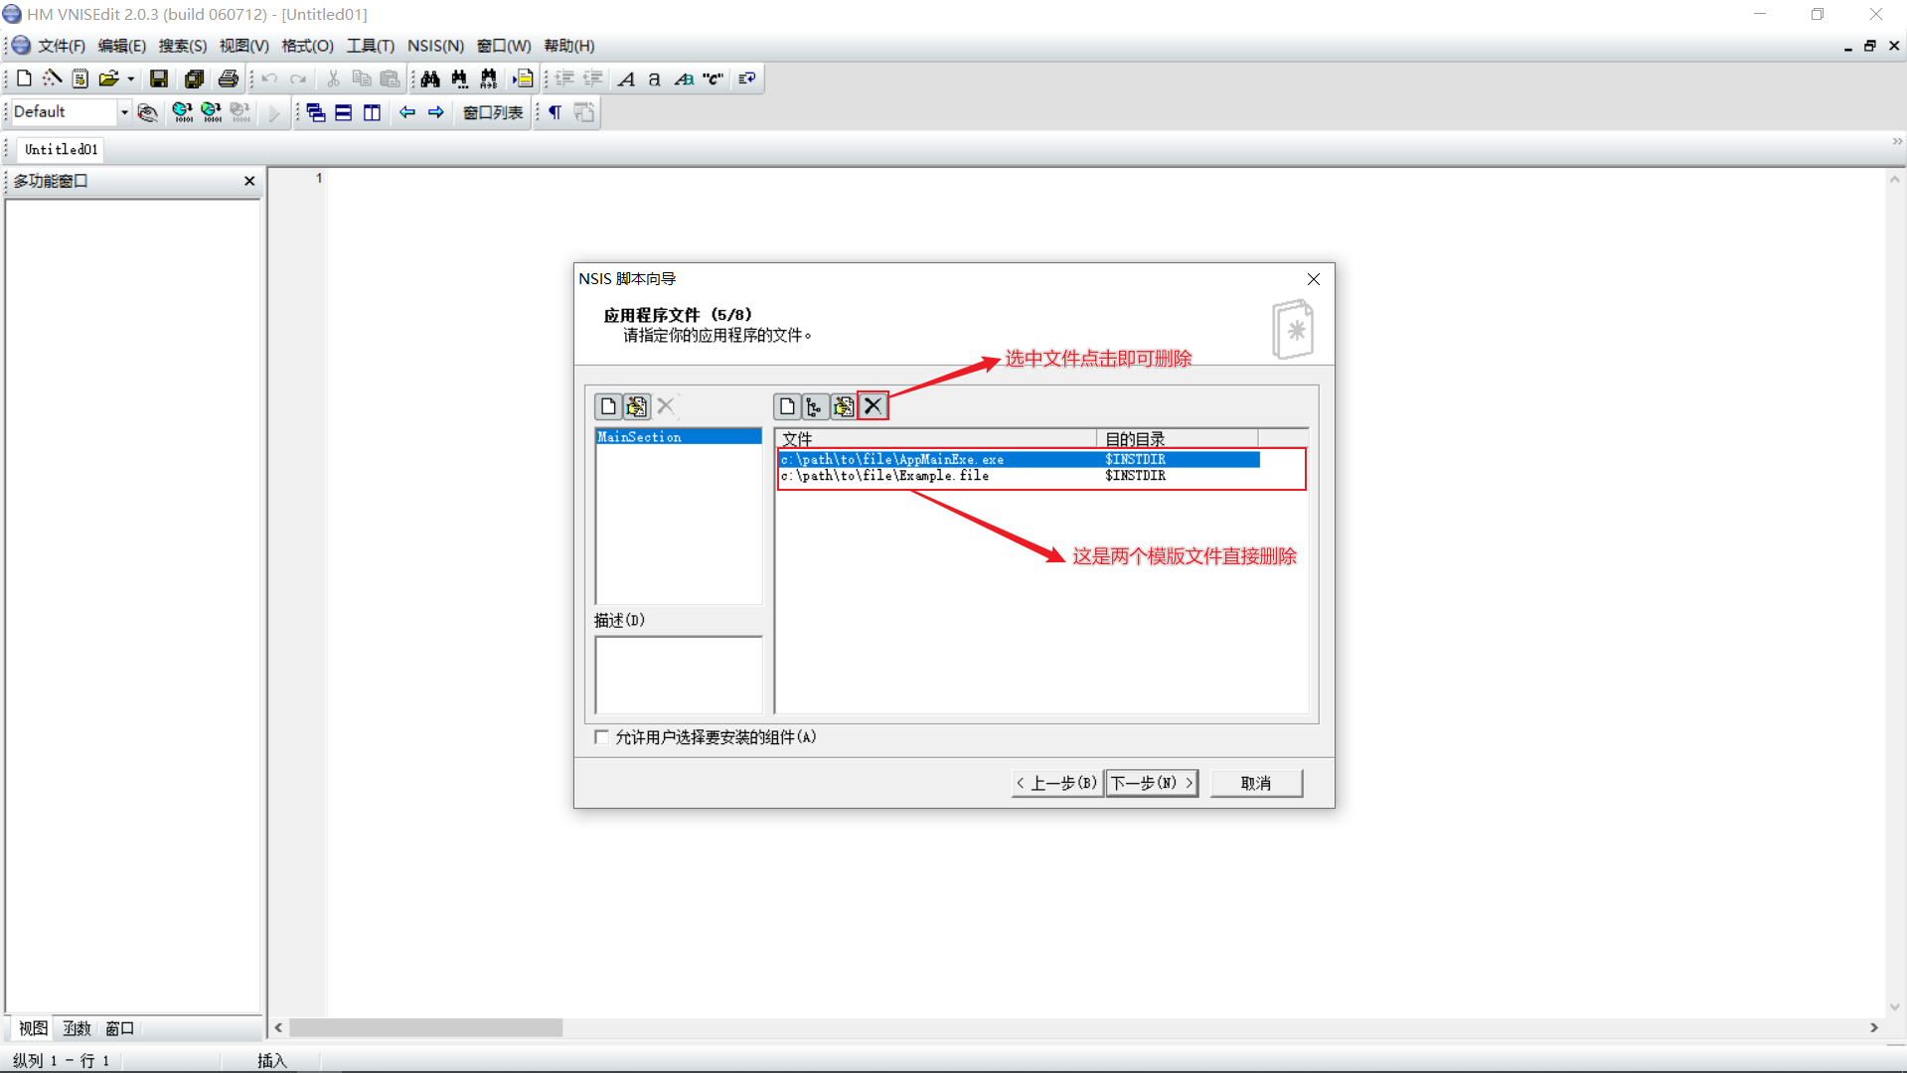This screenshot has width=1907, height=1073.
Task: Proceed with 下一步(N) button
Action: 1152,783
